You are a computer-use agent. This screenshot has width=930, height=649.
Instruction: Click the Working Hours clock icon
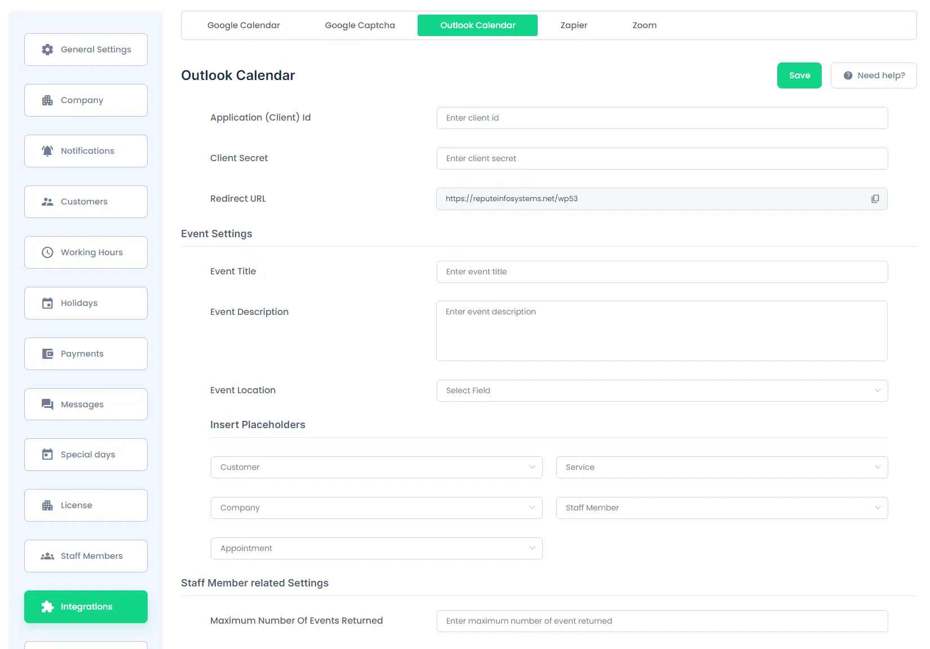[x=47, y=252]
